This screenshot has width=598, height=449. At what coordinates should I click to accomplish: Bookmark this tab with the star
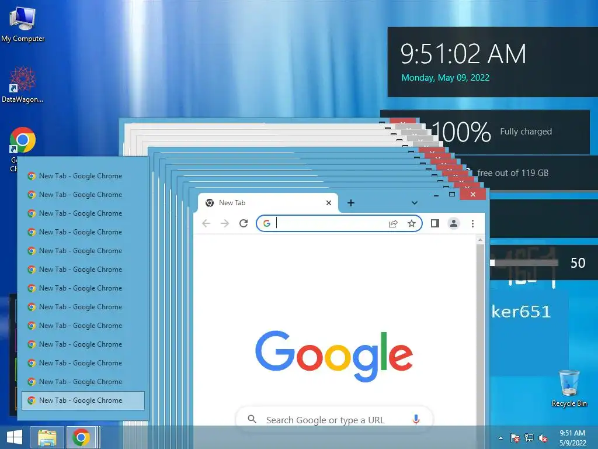tap(412, 223)
